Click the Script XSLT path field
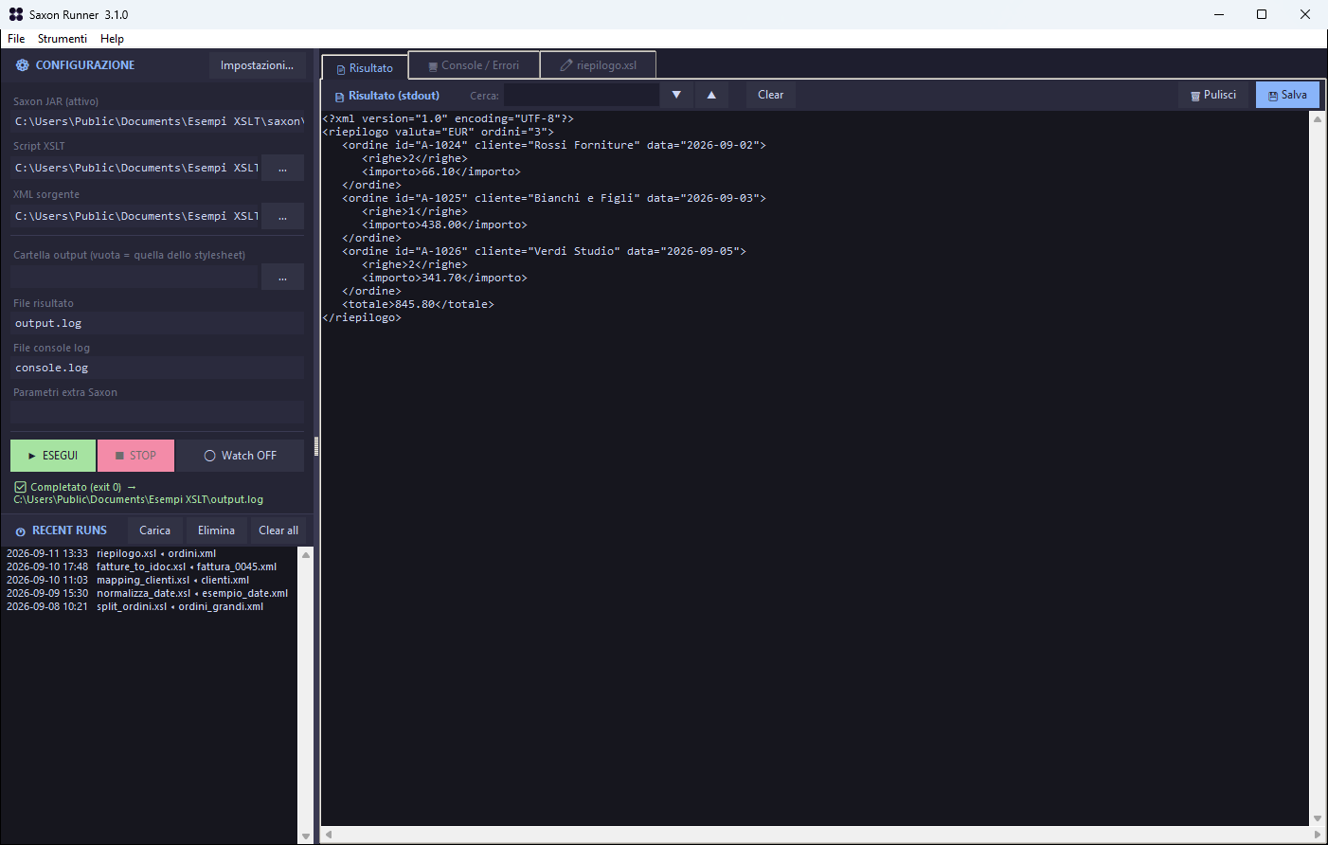 point(135,168)
